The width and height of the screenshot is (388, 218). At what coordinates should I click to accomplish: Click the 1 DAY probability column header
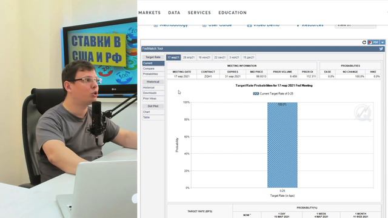click(282, 215)
